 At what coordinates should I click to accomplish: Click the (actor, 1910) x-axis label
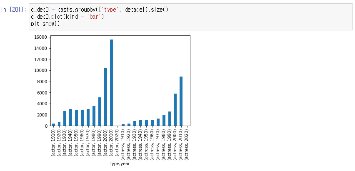[53, 144]
